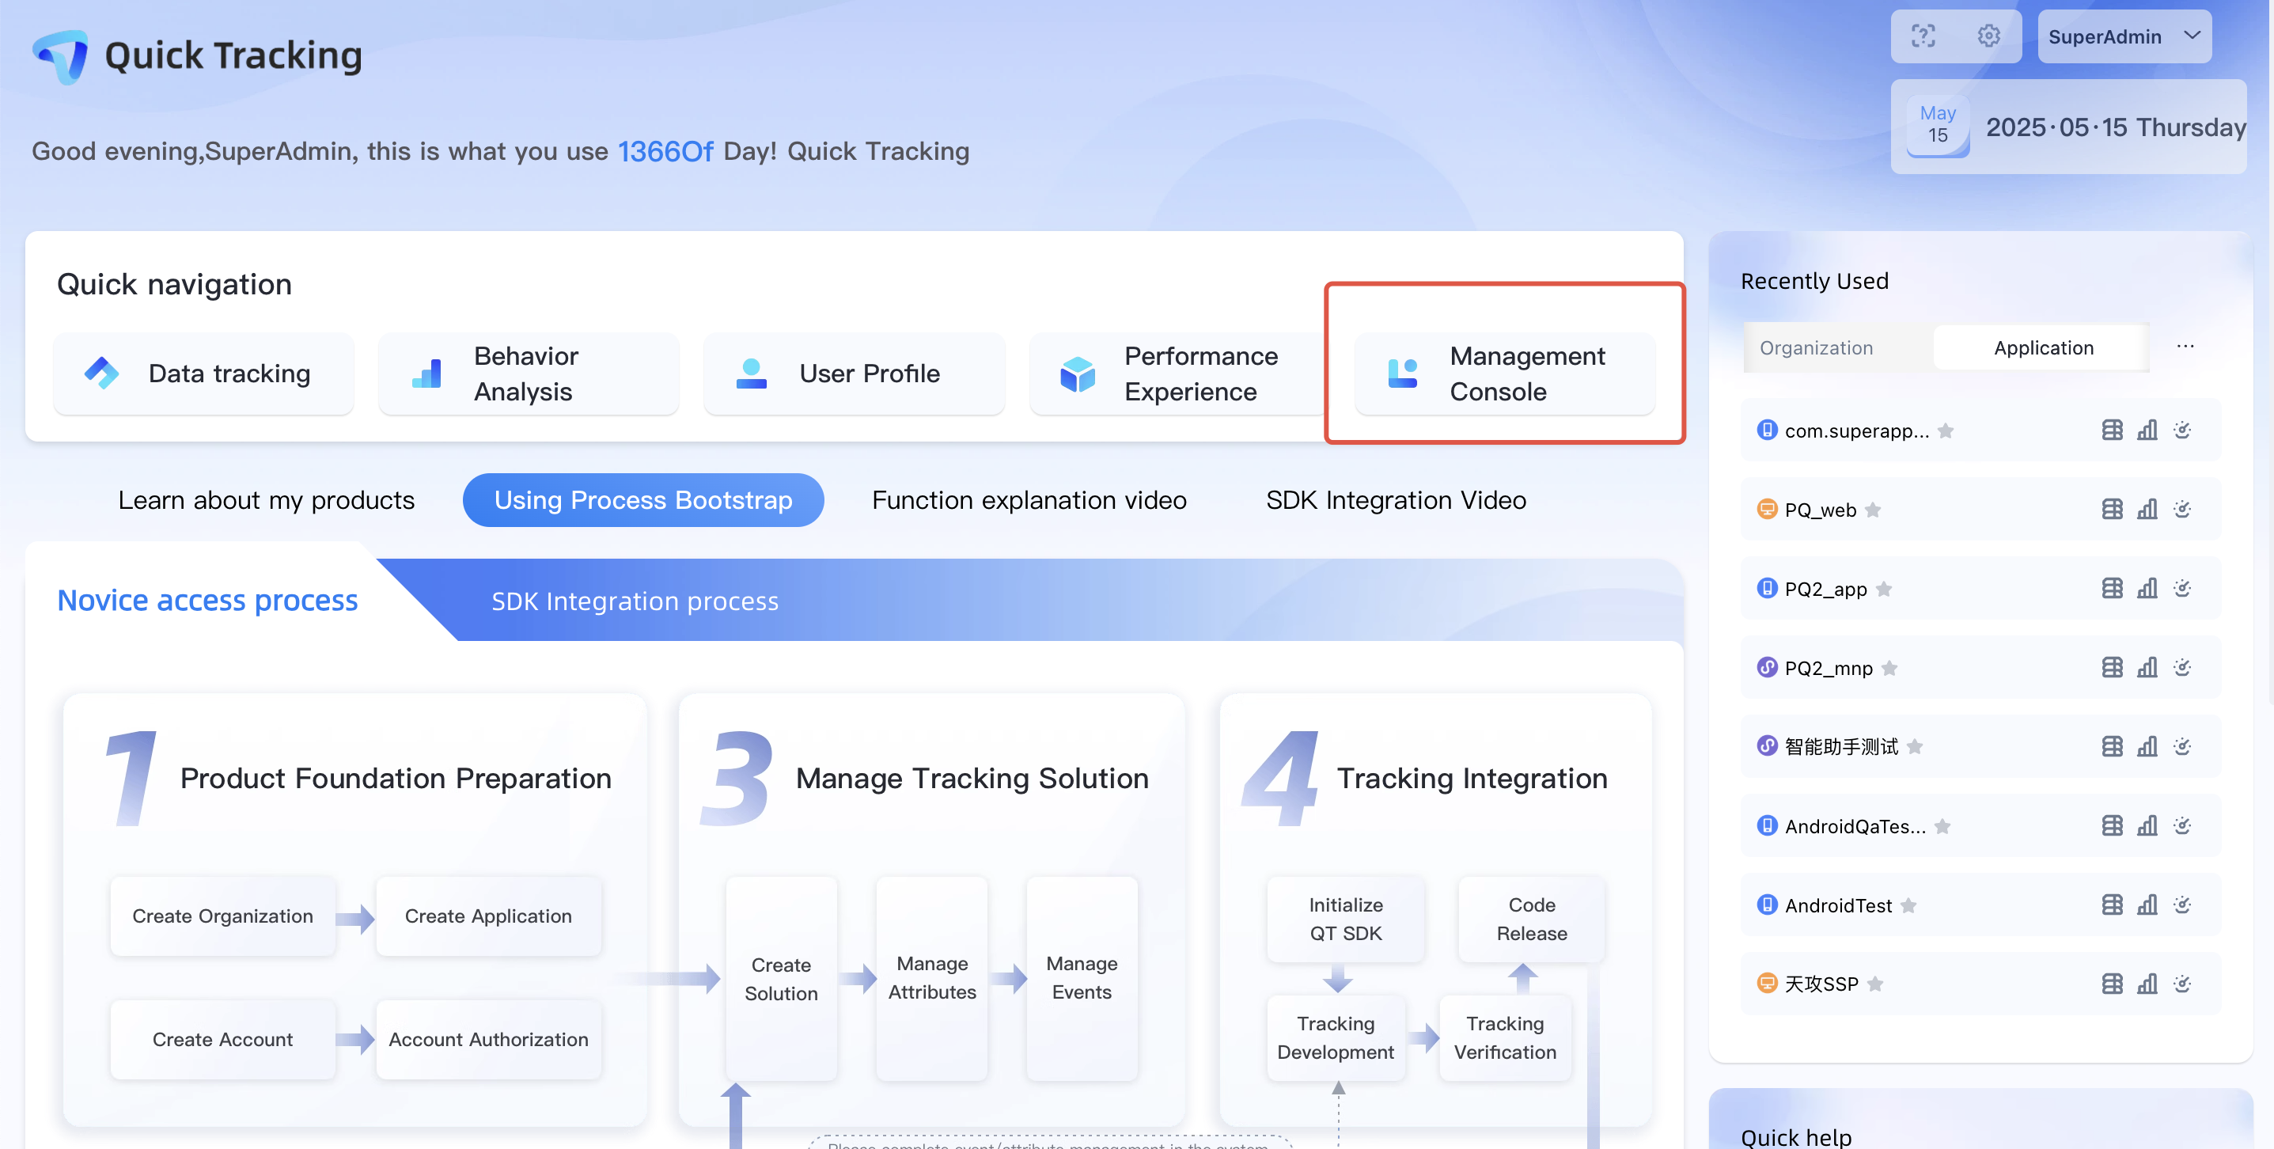Click the Create Organization step
This screenshot has width=2274, height=1149.
222,916
